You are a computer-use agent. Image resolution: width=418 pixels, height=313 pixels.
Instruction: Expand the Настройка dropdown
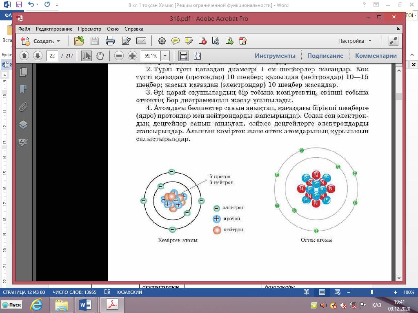click(x=370, y=41)
